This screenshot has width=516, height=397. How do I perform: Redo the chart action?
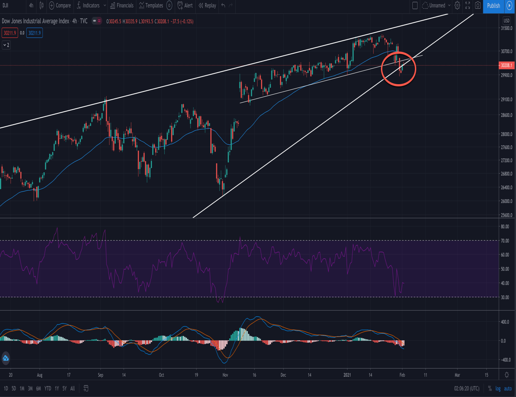[x=231, y=6]
